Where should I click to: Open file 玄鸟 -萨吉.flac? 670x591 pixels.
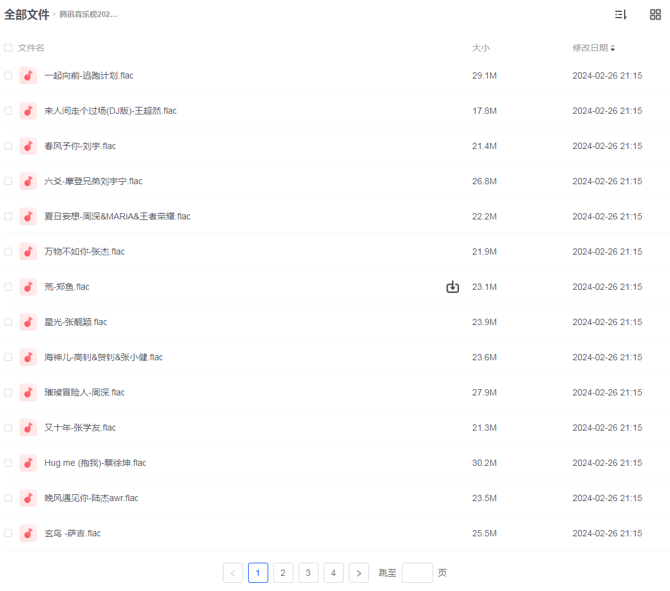click(72, 533)
